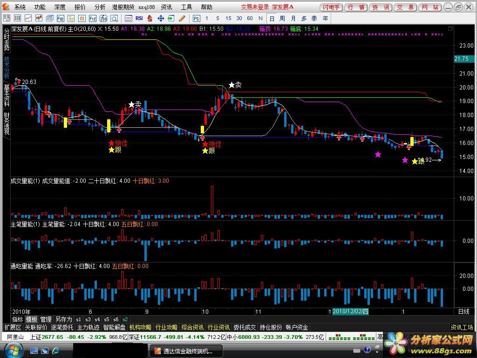
Task: Open the 基本资料 side tab
Action: coord(7,95)
